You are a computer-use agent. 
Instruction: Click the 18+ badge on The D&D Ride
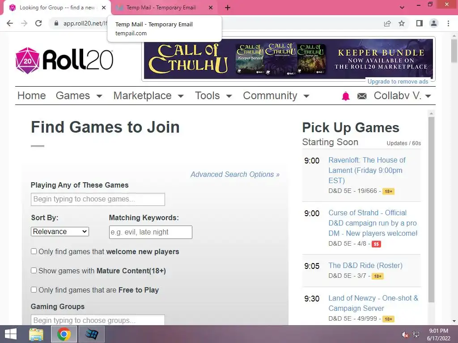[x=377, y=276]
